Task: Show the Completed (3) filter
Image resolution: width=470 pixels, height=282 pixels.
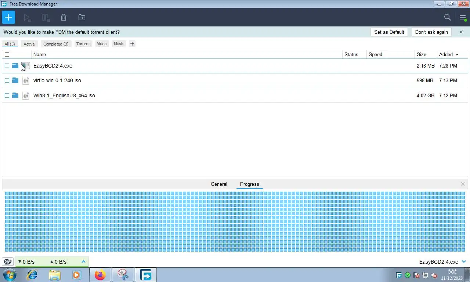Action: coord(56,44)
